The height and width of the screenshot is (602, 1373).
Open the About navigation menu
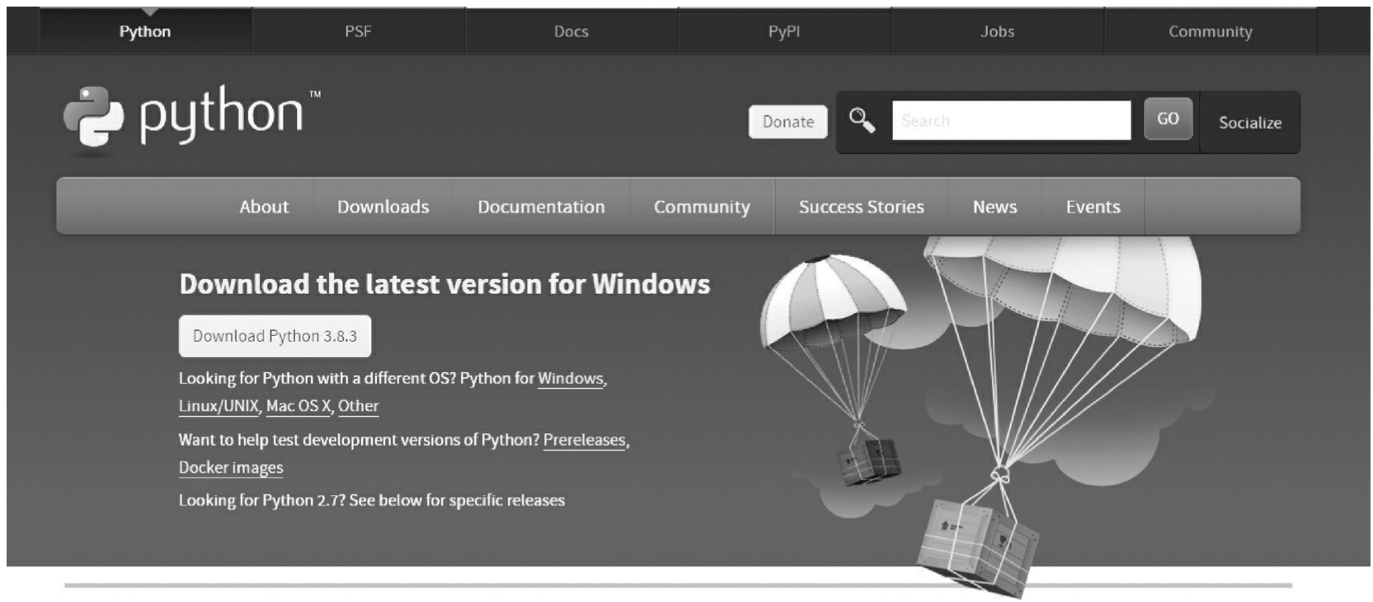coord(264,207)
